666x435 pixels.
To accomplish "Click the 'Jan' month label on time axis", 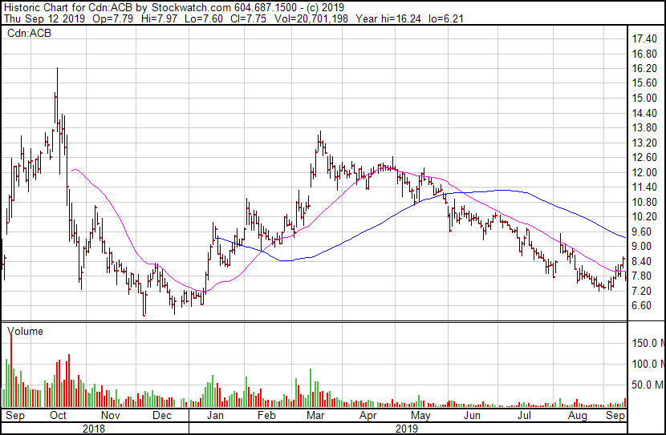I will click(x=215, y=416).
